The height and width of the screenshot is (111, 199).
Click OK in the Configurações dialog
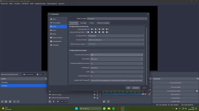pyautogui.click(x=128, y=88)
